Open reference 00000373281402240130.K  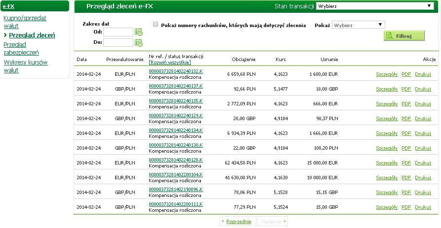(x=176, y=145)
